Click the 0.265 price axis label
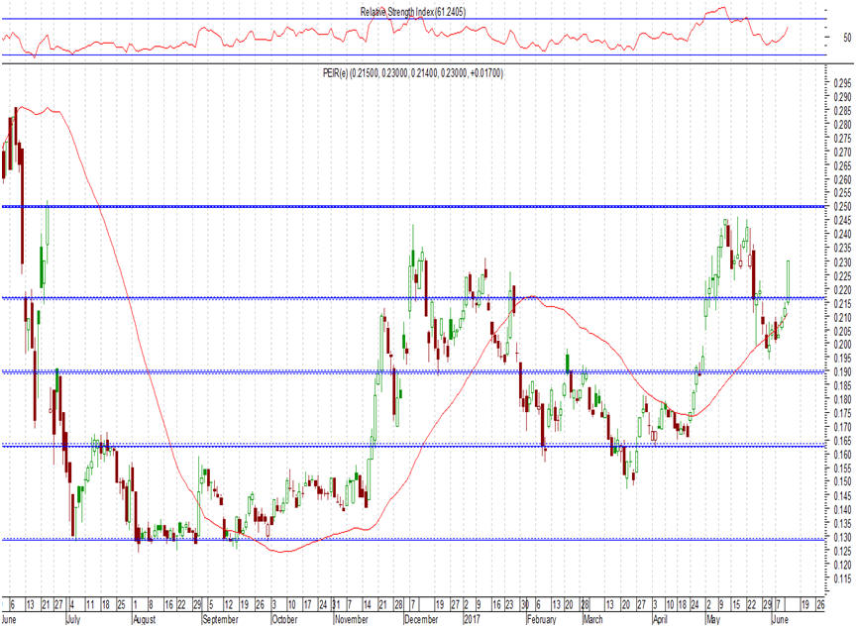This screenshot has height=627, width=856. tap(842, 165)
